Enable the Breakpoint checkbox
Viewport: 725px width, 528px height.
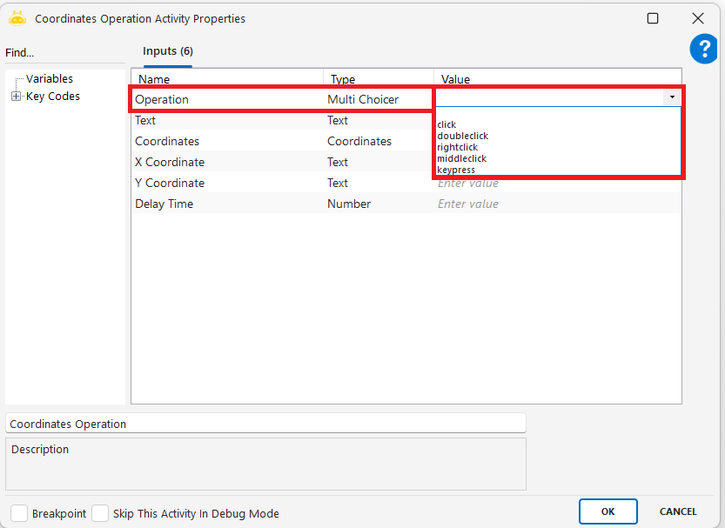pos(19,513)
